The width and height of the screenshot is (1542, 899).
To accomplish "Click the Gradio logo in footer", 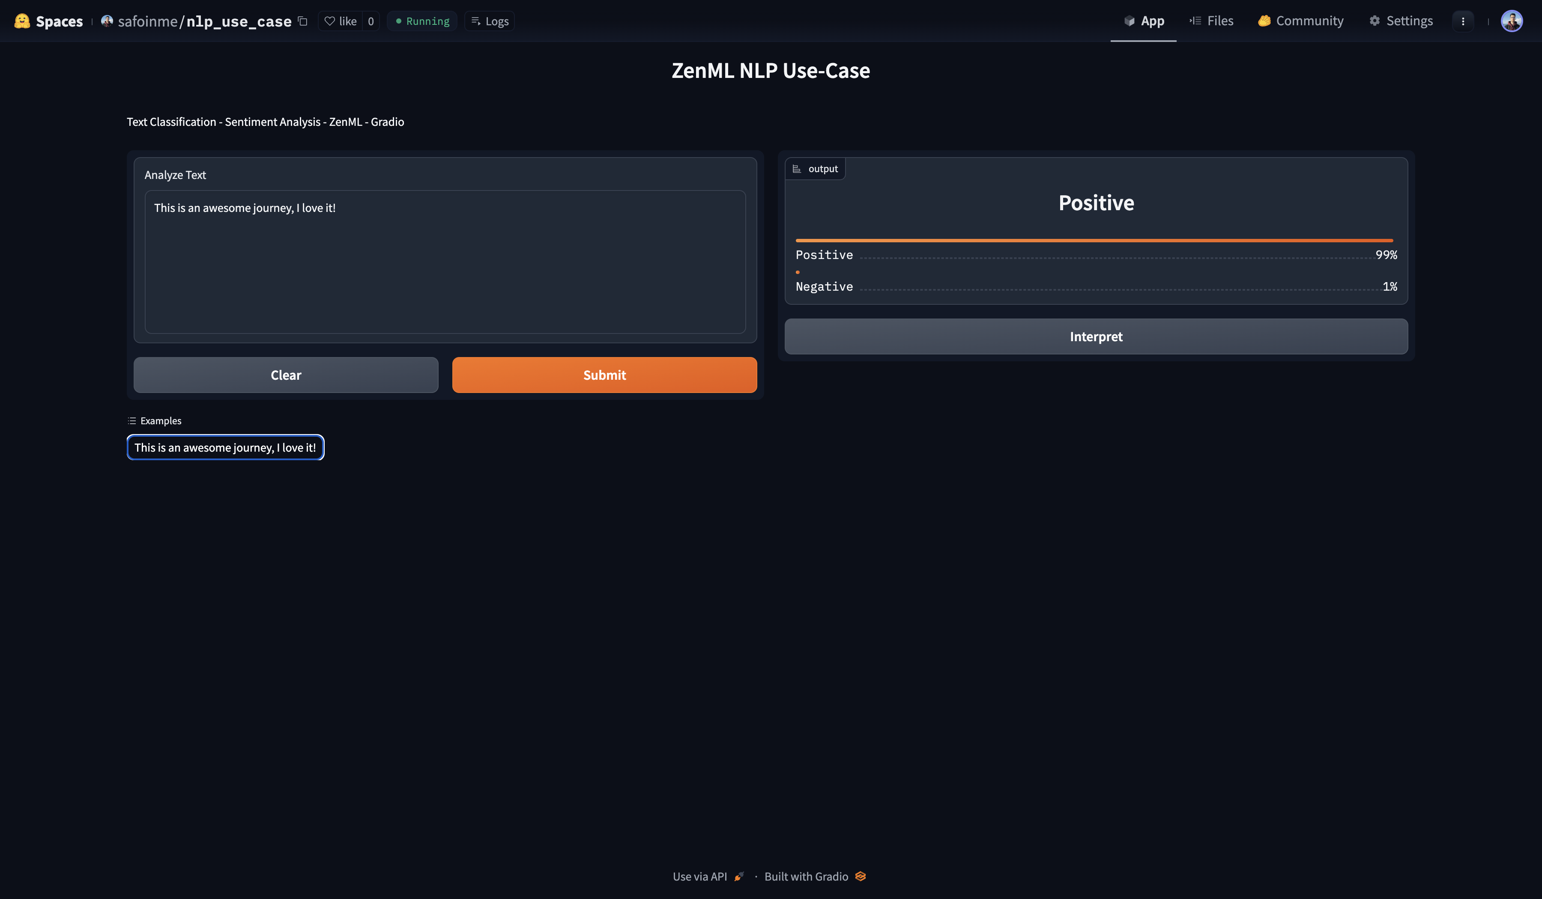I will point(861,876).
